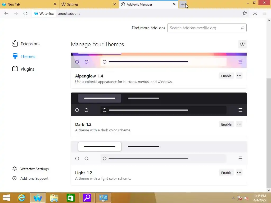Open the purple magnifier search app
Viewport: 271px width, 203px height.
(x=87, y=198)
